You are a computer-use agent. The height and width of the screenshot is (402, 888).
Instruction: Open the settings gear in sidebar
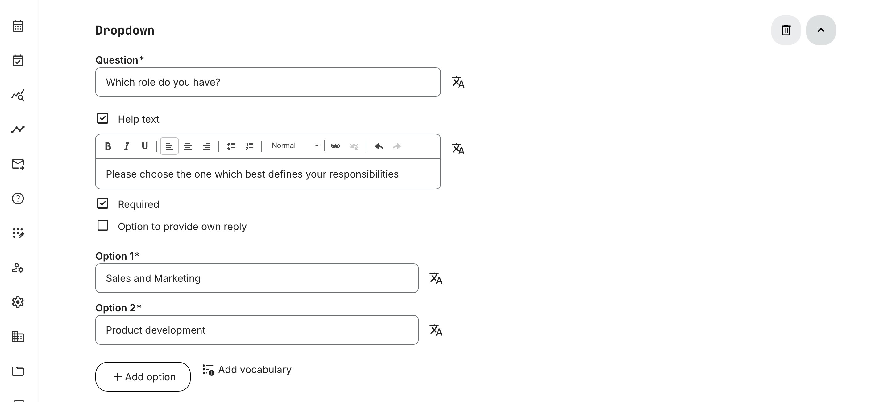coord(18,302)
